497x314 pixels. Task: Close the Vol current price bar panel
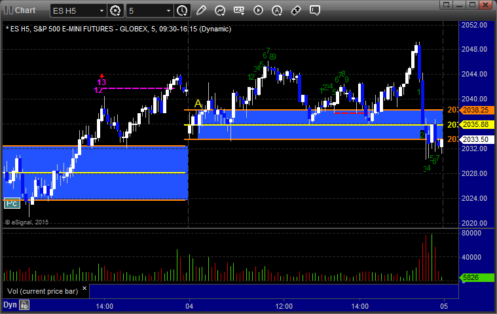84,288
